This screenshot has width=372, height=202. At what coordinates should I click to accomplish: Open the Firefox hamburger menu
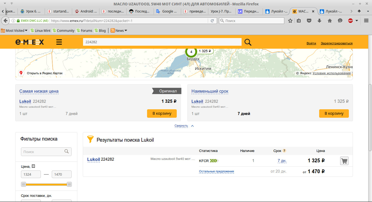366,21
